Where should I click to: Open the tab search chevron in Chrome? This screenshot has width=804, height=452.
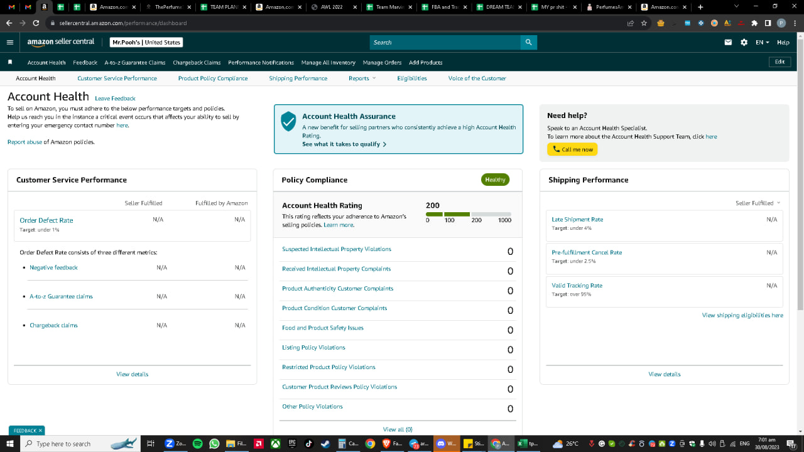735,7
